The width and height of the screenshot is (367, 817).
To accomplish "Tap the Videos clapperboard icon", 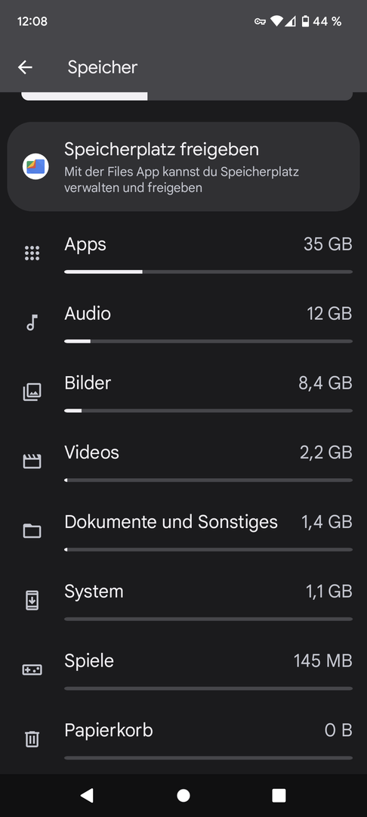I will point(32,461).
